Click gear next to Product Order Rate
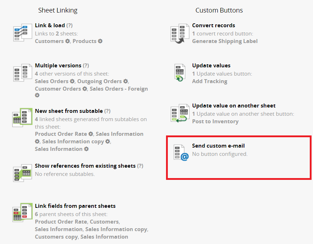 (x=91, y=134)
